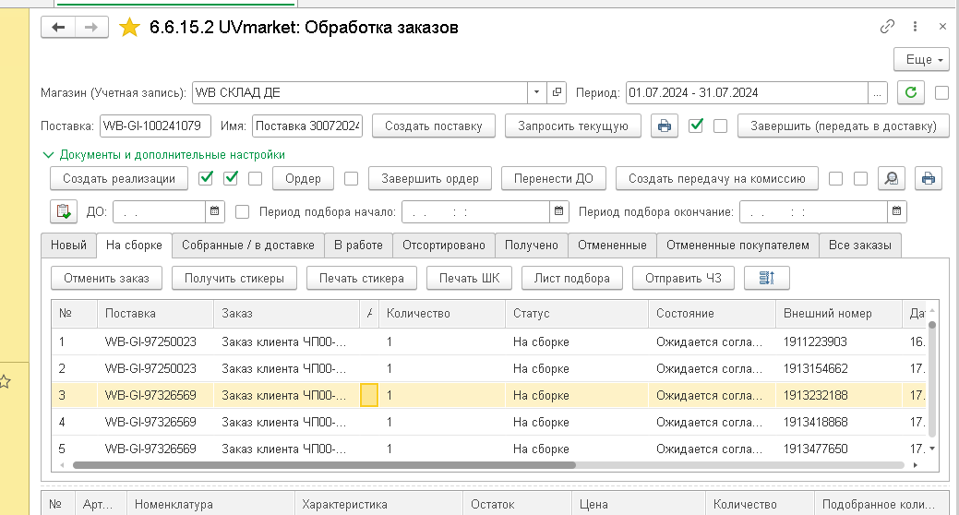
Task: Uncheck the first checkbox after Создать реализации
Action: click(206, 179)
